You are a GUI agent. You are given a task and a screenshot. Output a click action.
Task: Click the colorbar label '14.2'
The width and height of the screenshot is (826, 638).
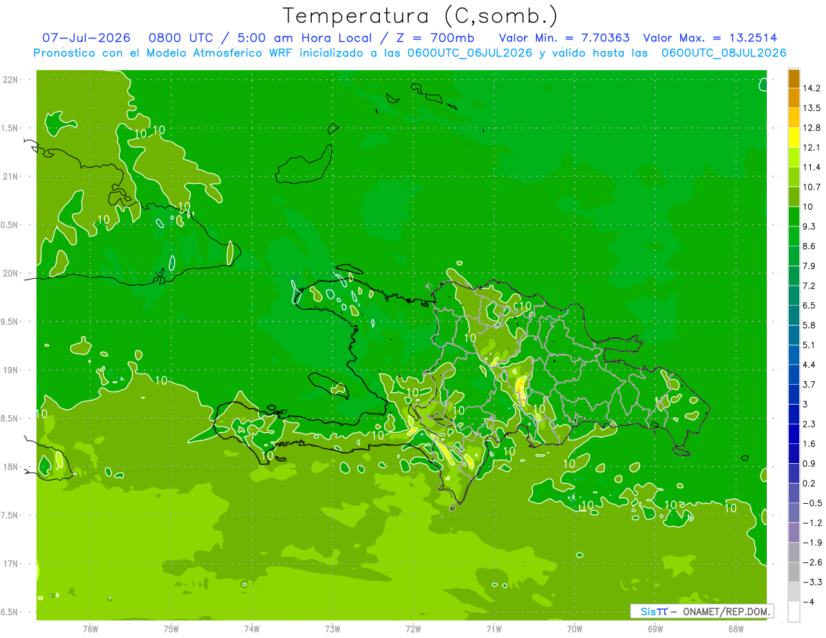tap(812, 88)
